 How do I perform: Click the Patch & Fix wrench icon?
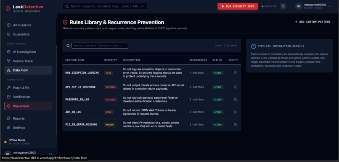click(9, 87)
